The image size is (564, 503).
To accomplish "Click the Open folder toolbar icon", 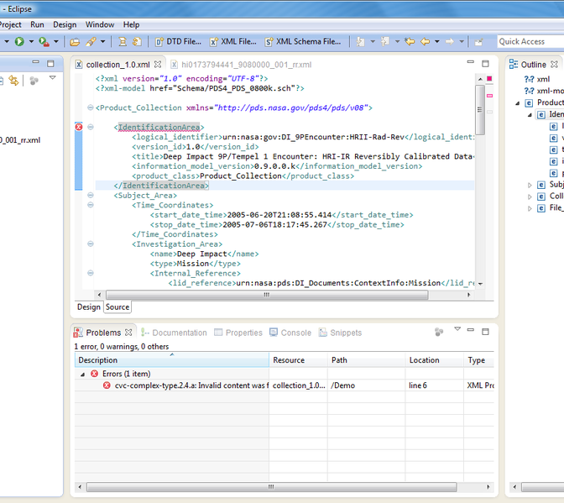I will pyautogui.click(x=75, y=42).
